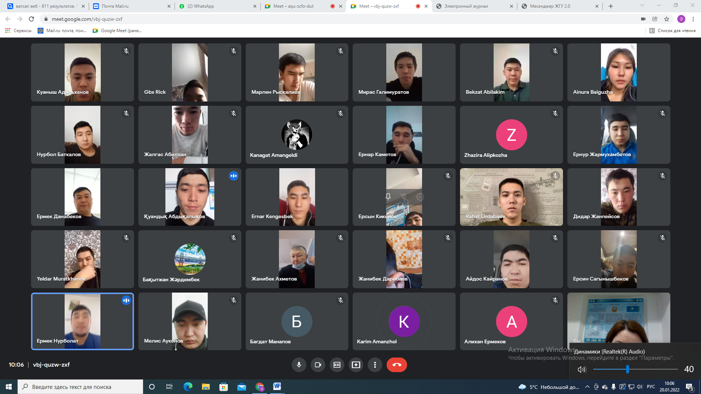Turn on captions with the CC button
The height and width of the screenshot is (394, 701).
(x=337, y=365)
